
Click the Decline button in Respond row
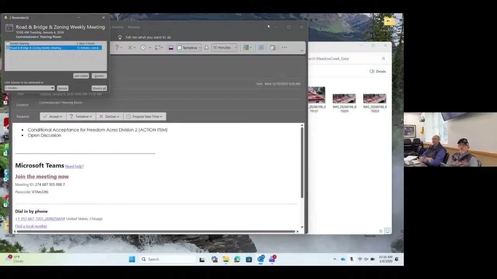(x=109, y=117)
